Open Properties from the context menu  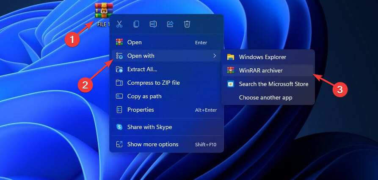pyautogui.click(x=166, y=110)
